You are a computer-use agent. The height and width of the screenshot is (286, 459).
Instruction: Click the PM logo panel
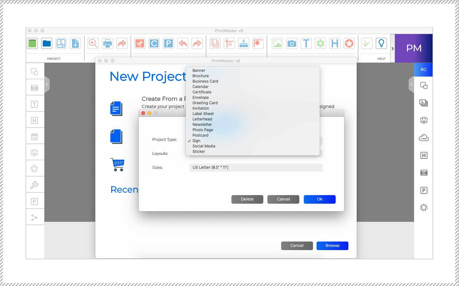coord(414,48)
